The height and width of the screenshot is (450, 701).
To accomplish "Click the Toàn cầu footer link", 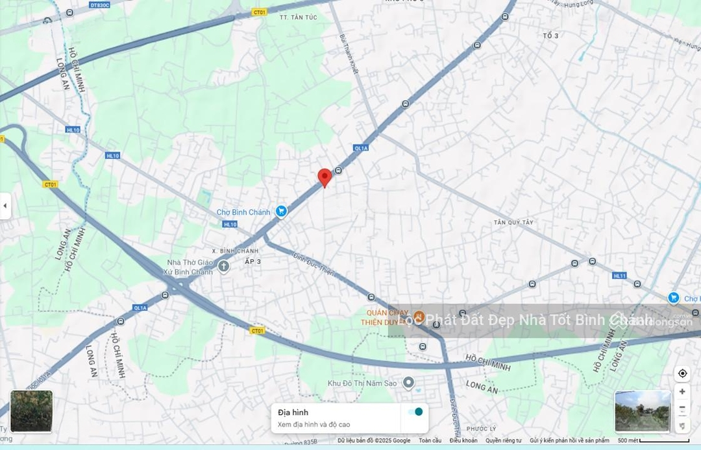I will coord(430,441).
